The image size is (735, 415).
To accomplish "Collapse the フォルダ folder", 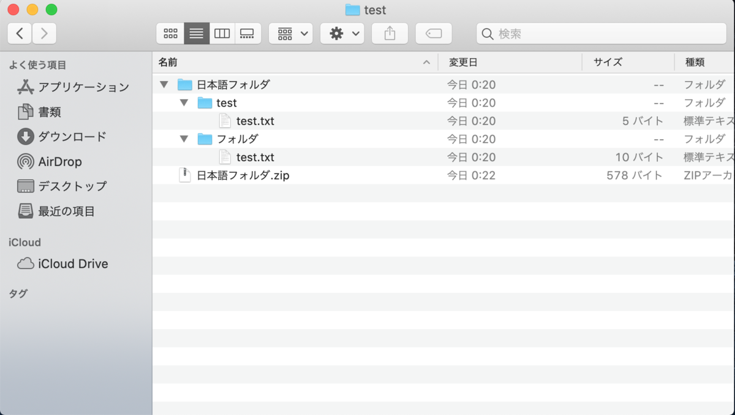I will pyautogui.click(x=184, y=139).
